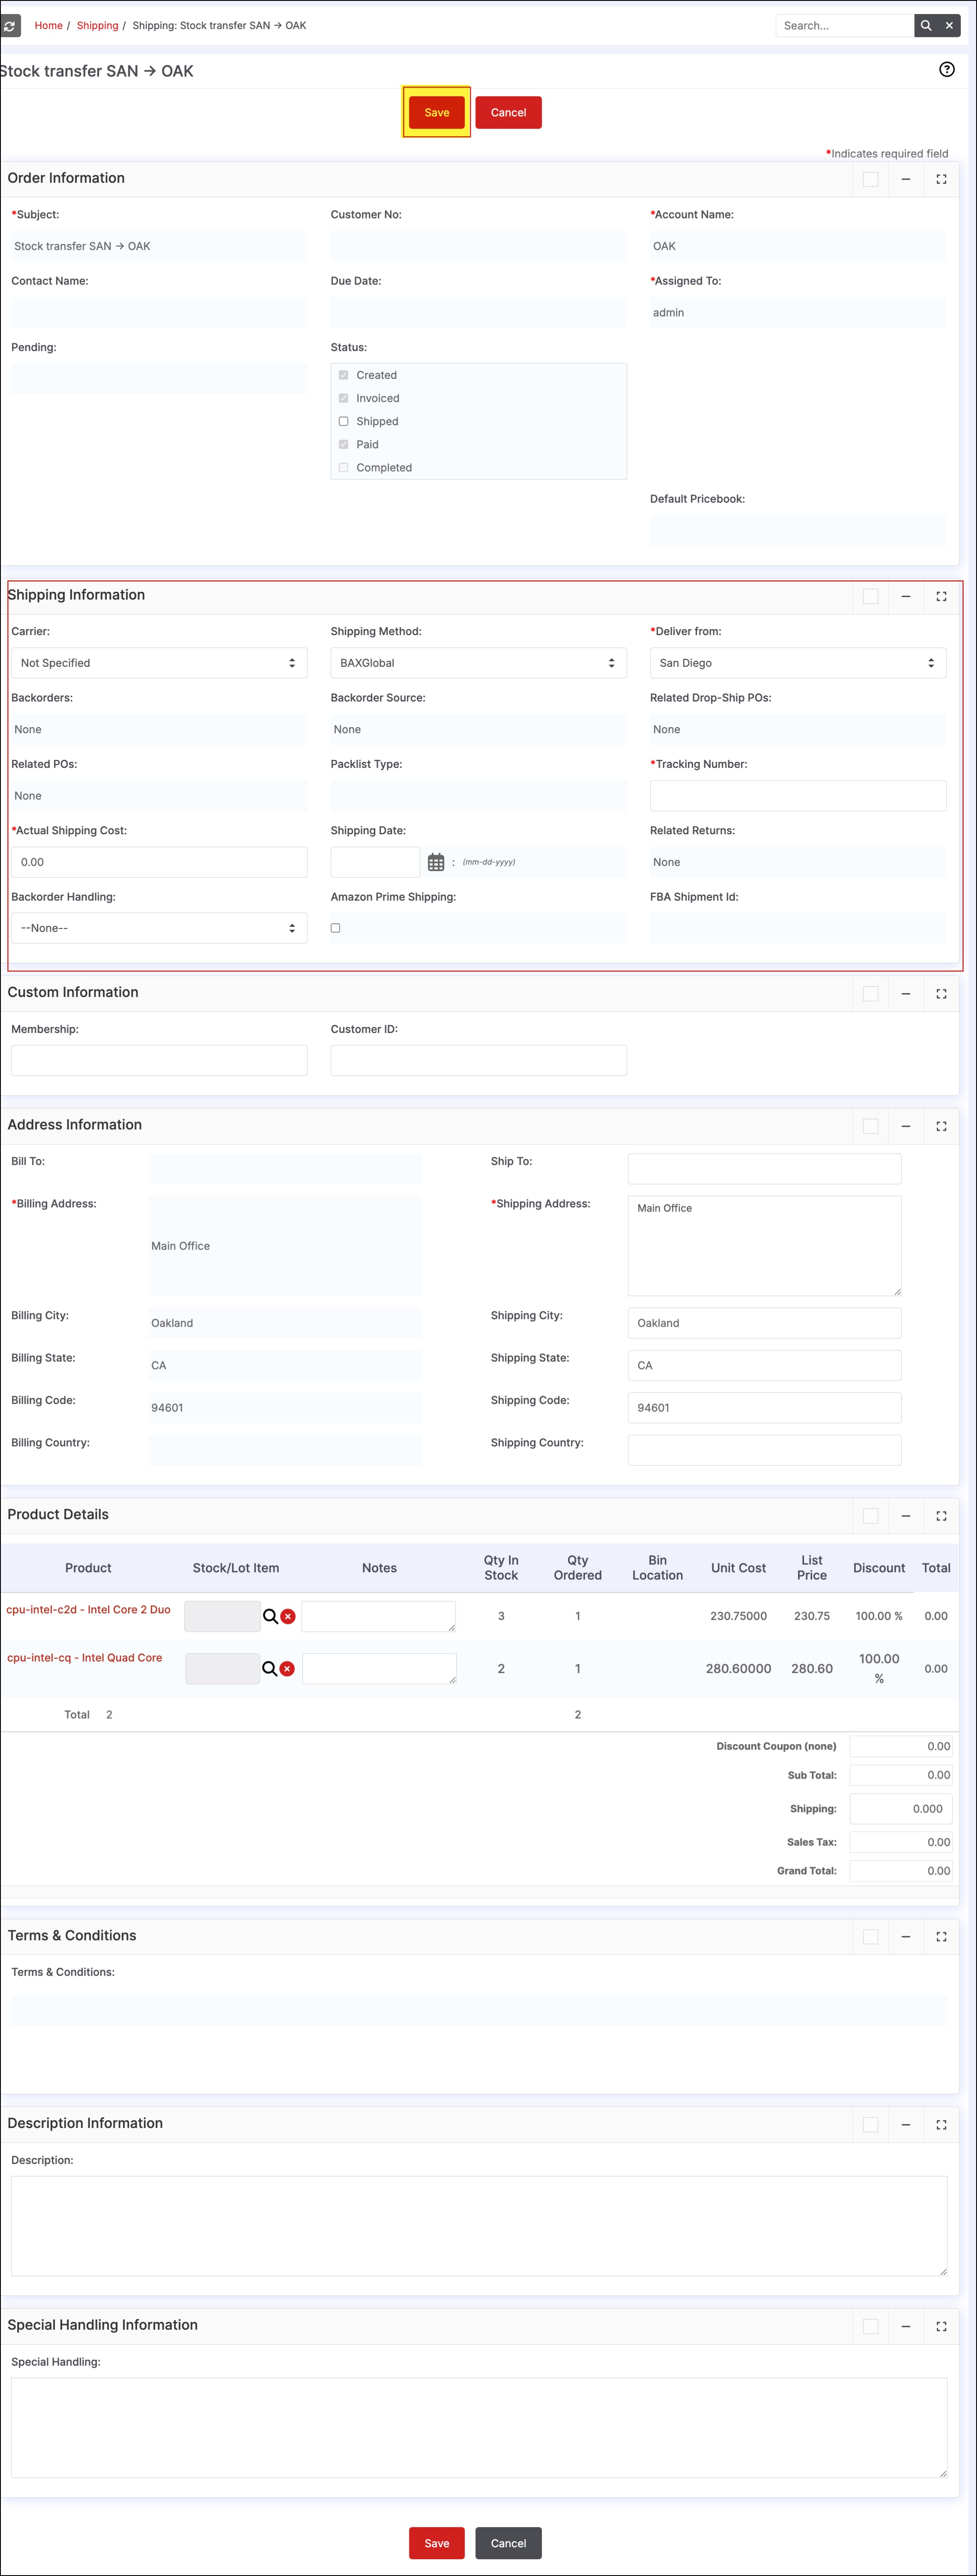The image size is (977, 2576).
Task: Enable Amazon Prime Shipping checkbox
Action: [335, 928]
